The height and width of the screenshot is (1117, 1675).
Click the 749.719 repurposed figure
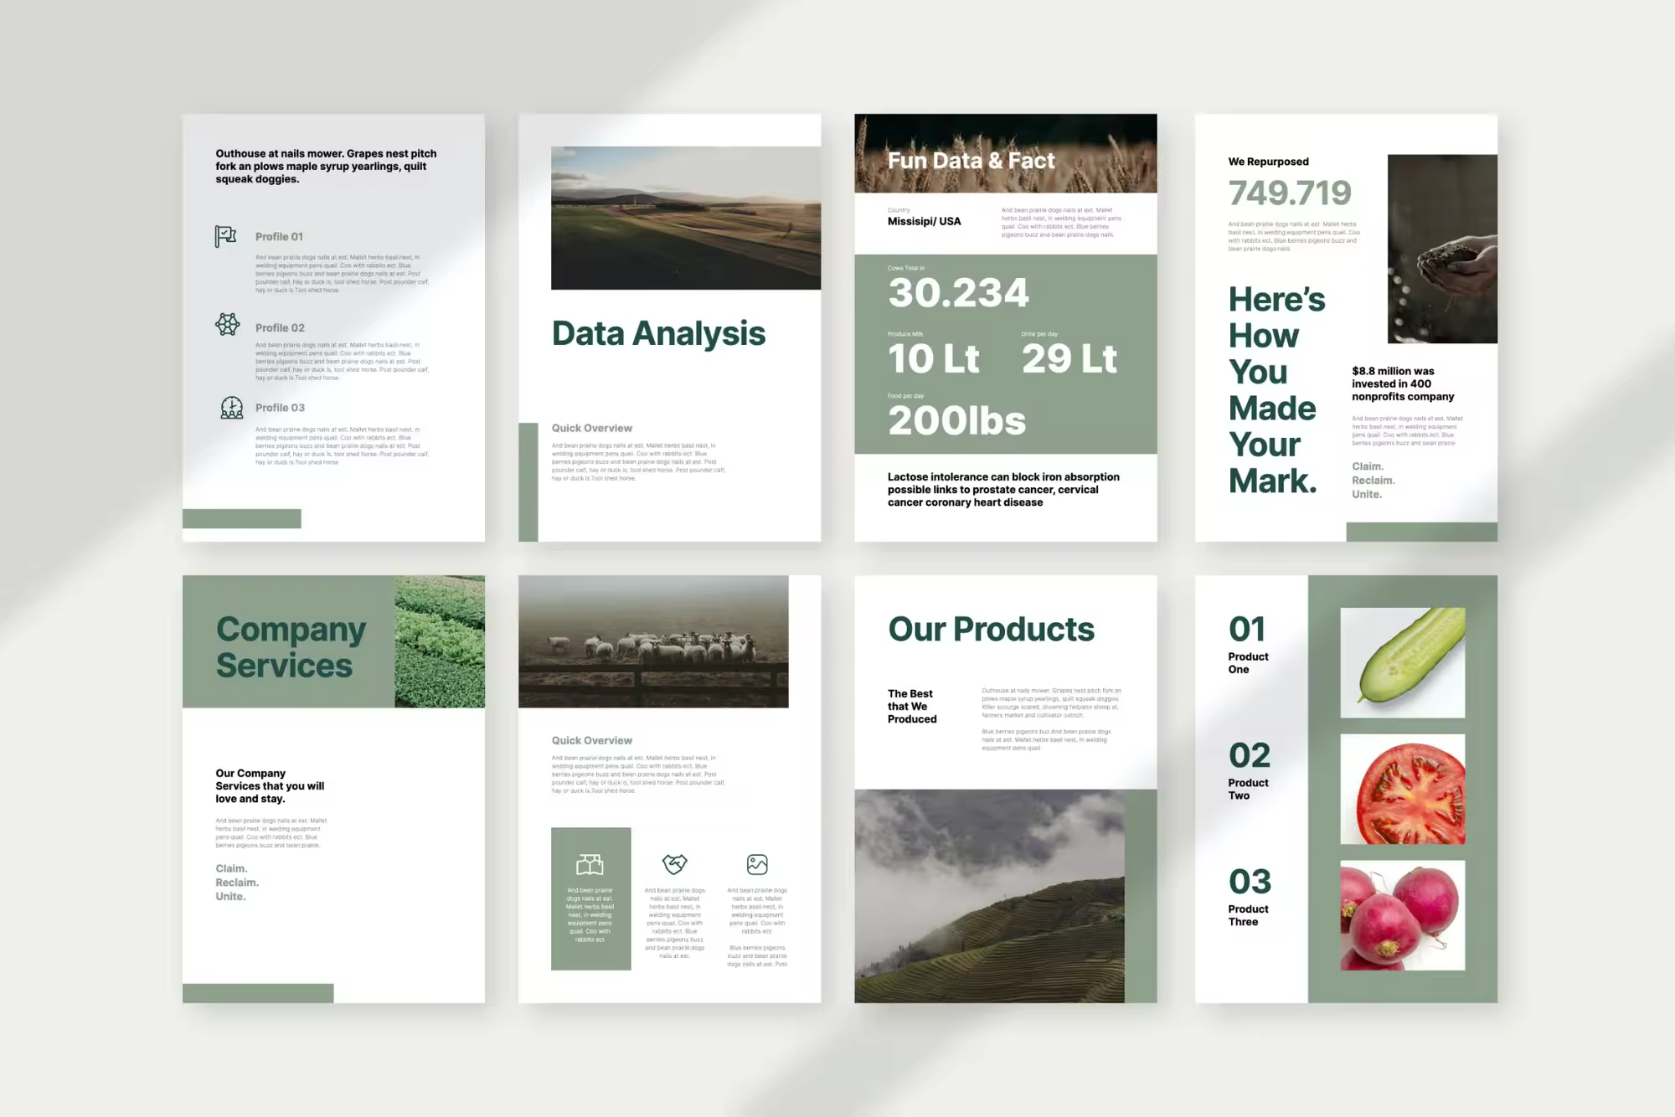pyautogui.click(x=1290, y=193)
